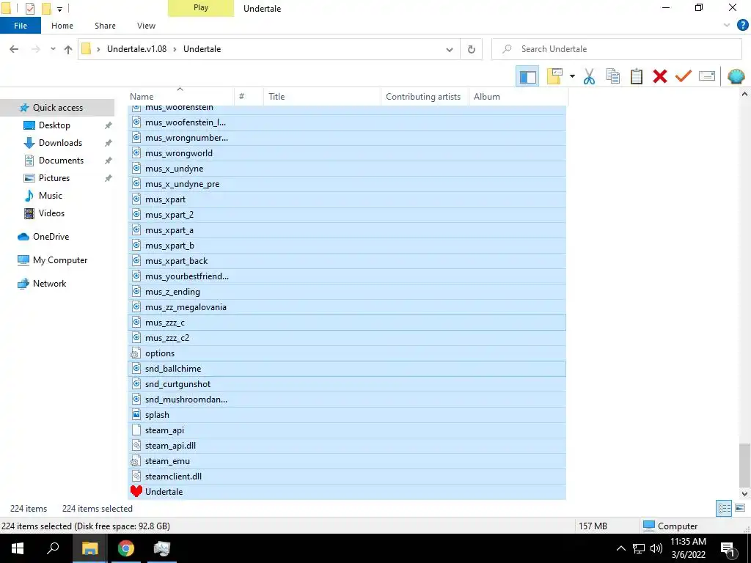Sort by Contributing artists column
This screenshot has height=563, width=751.
pos(425,97)
